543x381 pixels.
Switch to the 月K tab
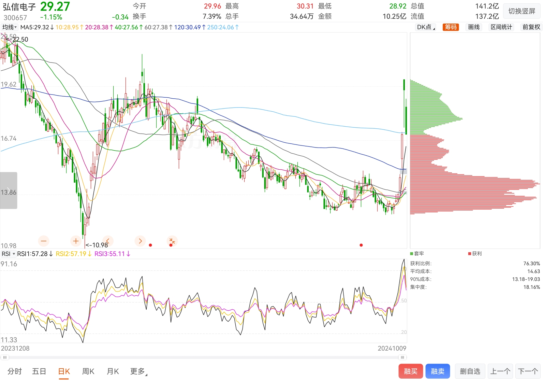click(113, 371)
